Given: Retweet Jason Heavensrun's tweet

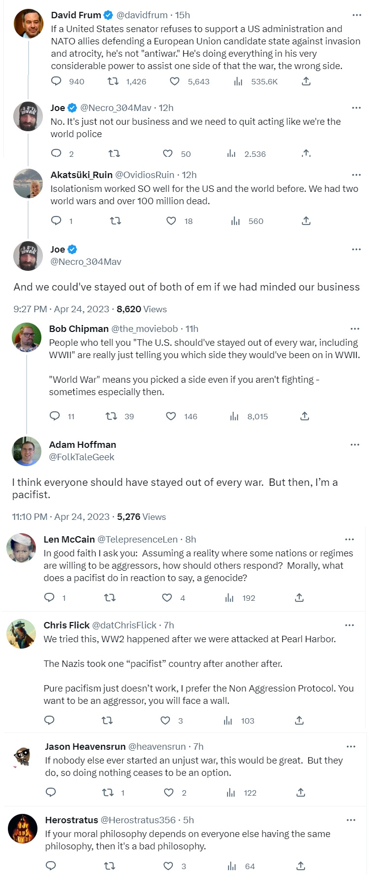Looking at the screenshot, I should [107, 793].
